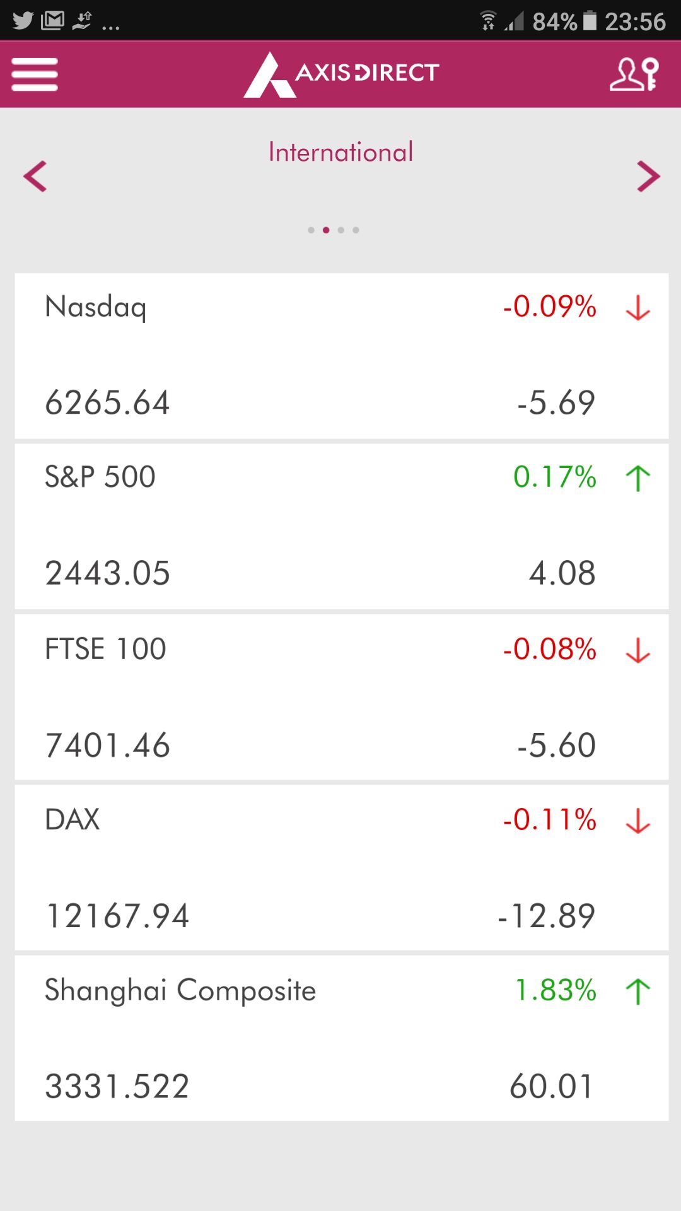Select the third page indicator dot
This screenshot has height=1211, width=681.
tap(341, 230)
